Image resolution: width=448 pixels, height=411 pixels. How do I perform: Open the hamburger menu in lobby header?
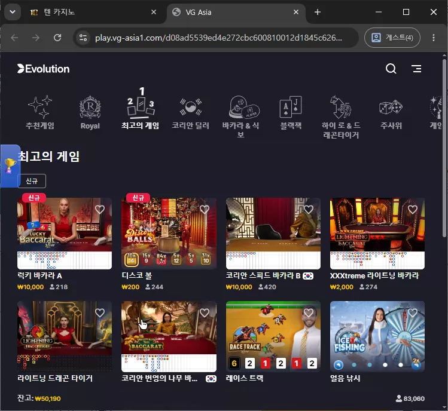(416, 69)
